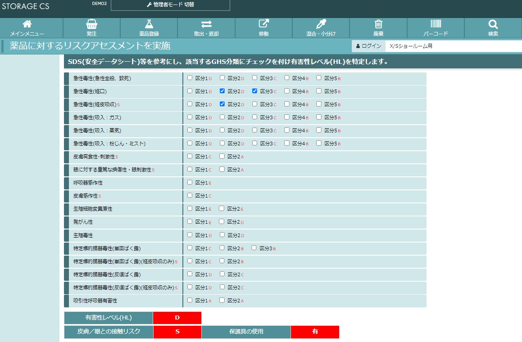Uncheck 区分2 in 急性毒性(経口) row
Screen dimensions: 522x342
pyautogui.click(x=222, y=91)
